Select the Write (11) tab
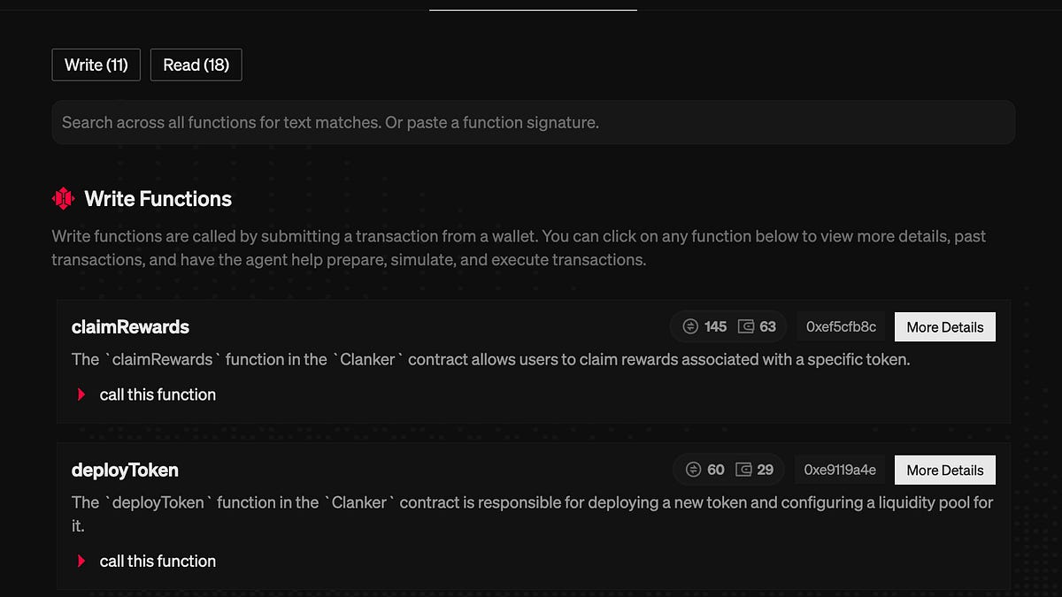 (96, 64)
